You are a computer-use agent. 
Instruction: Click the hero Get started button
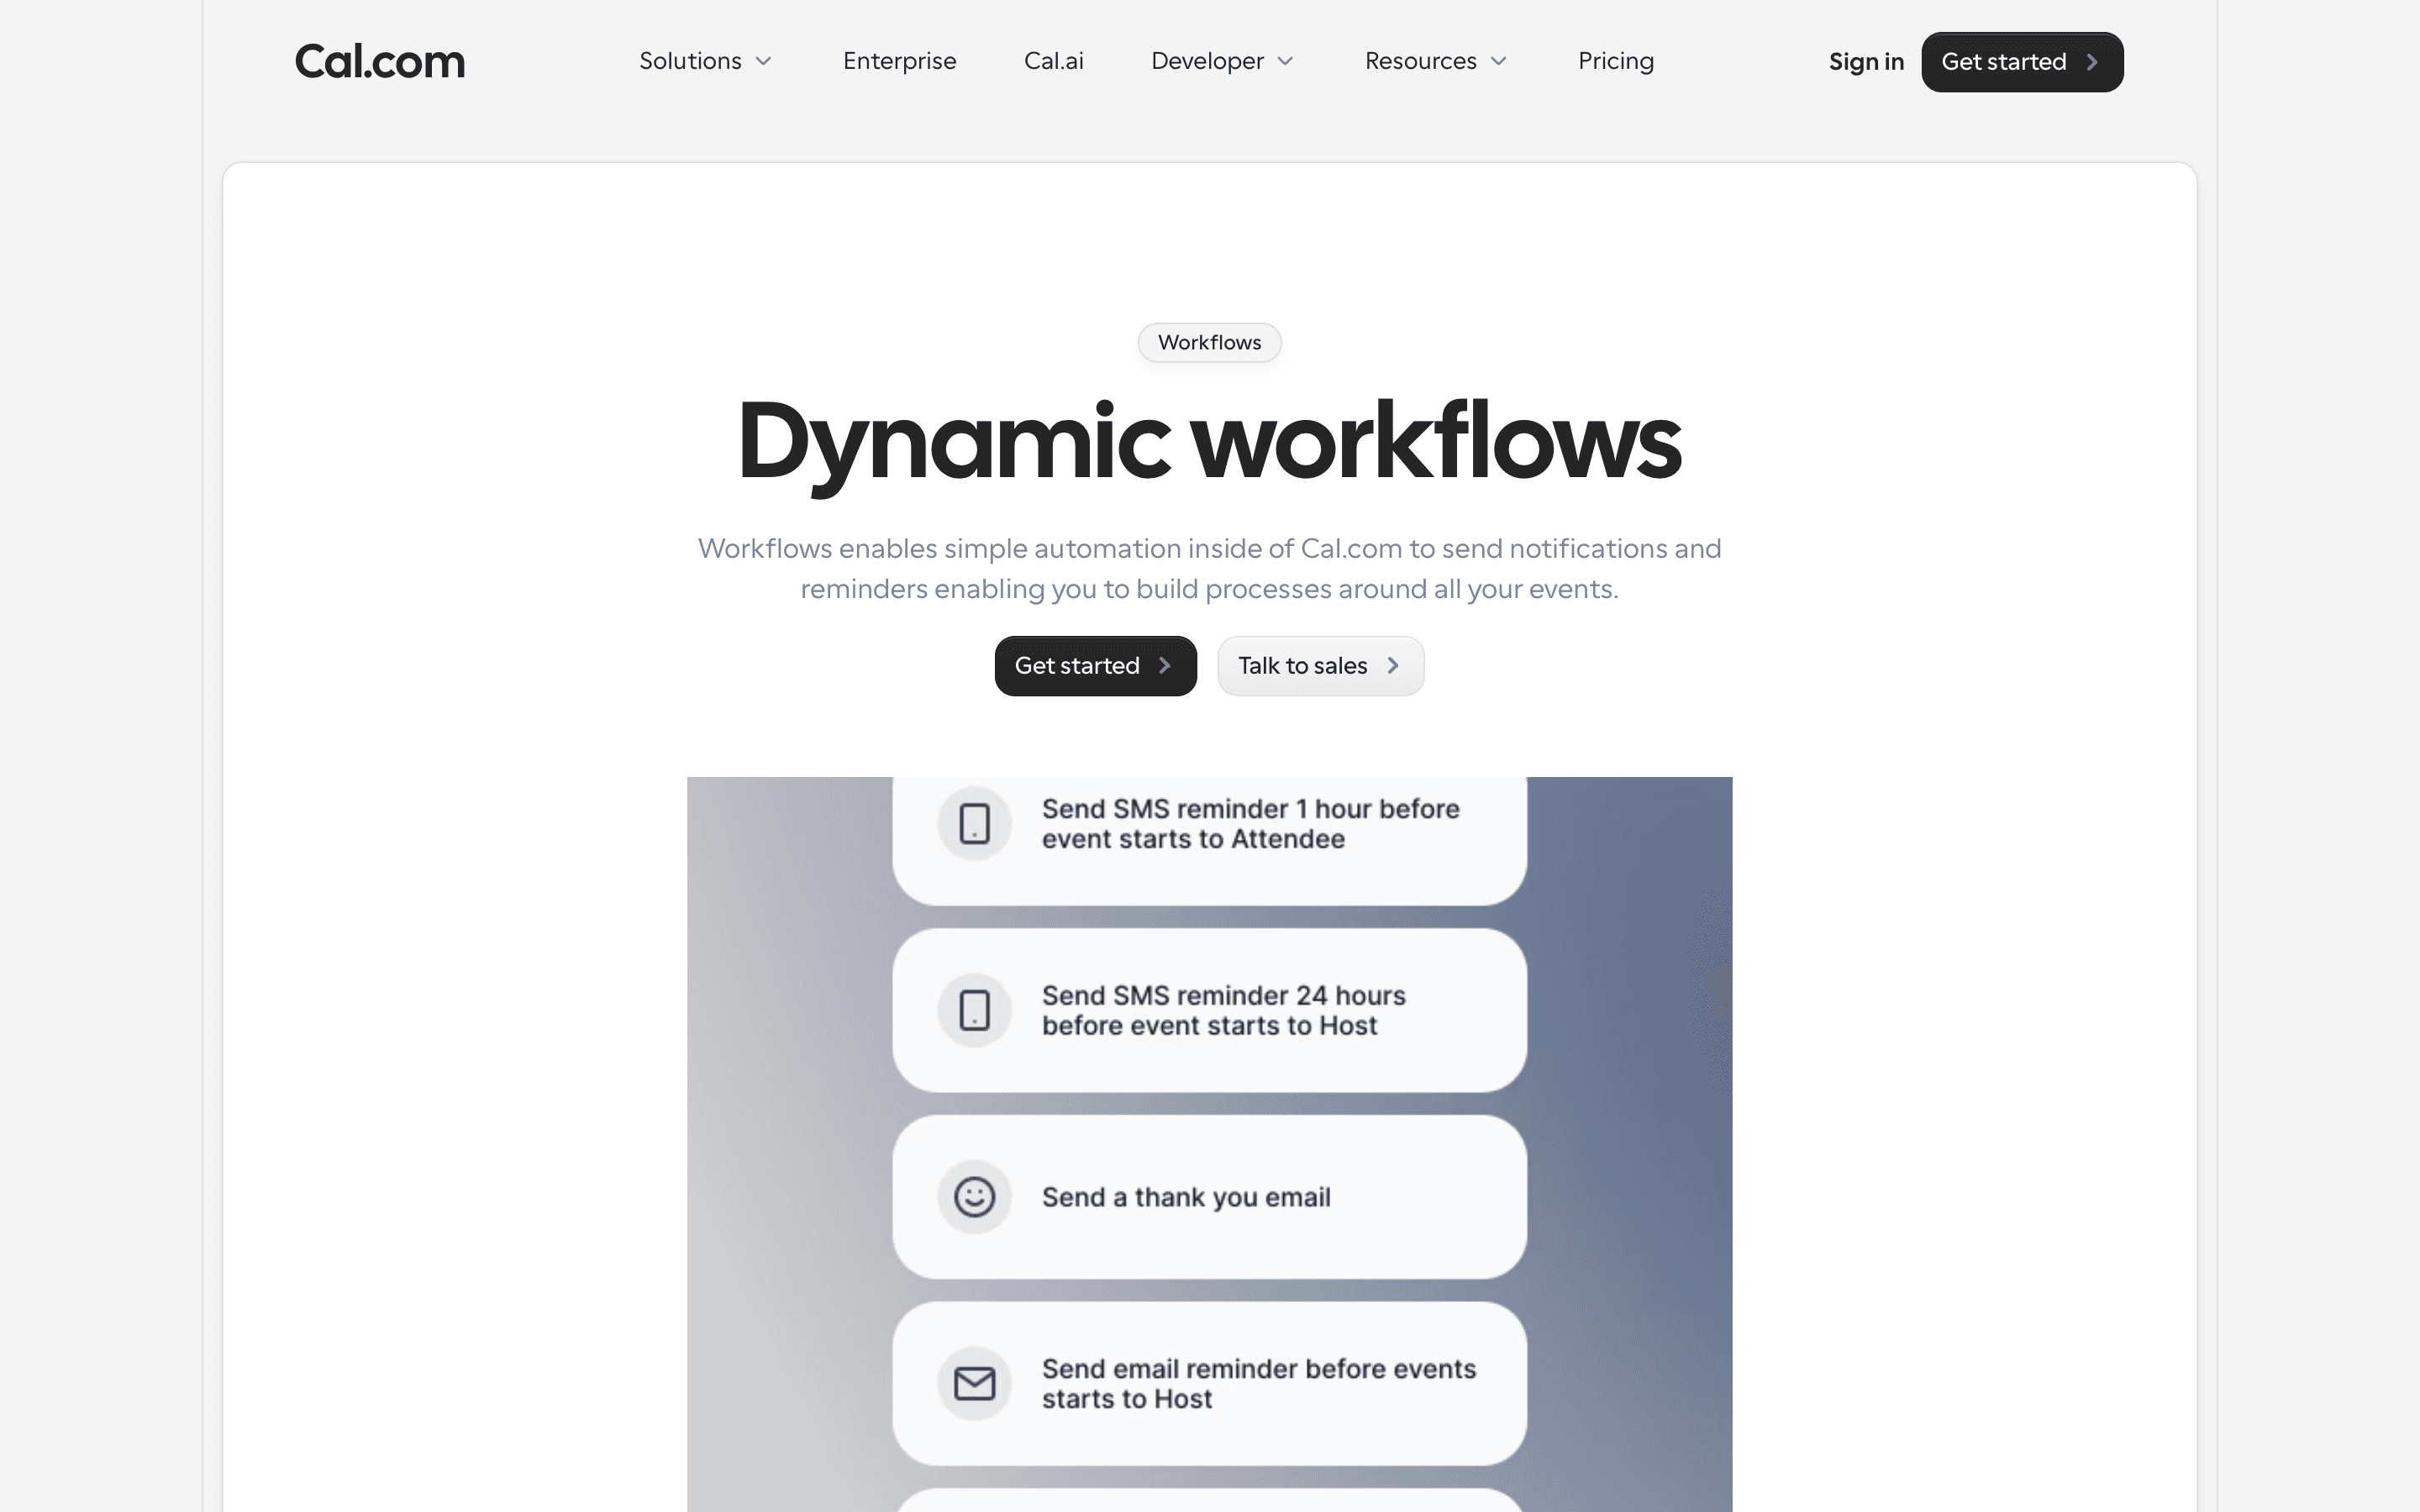[1095, 666]
